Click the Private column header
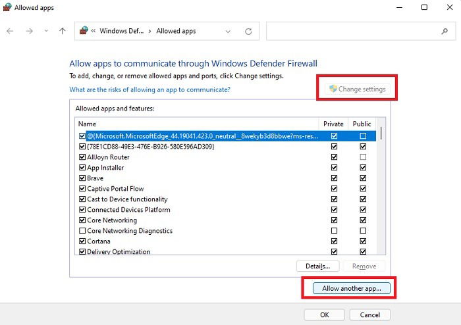Viewport: 461px width, 325px height. pos(333,124)
